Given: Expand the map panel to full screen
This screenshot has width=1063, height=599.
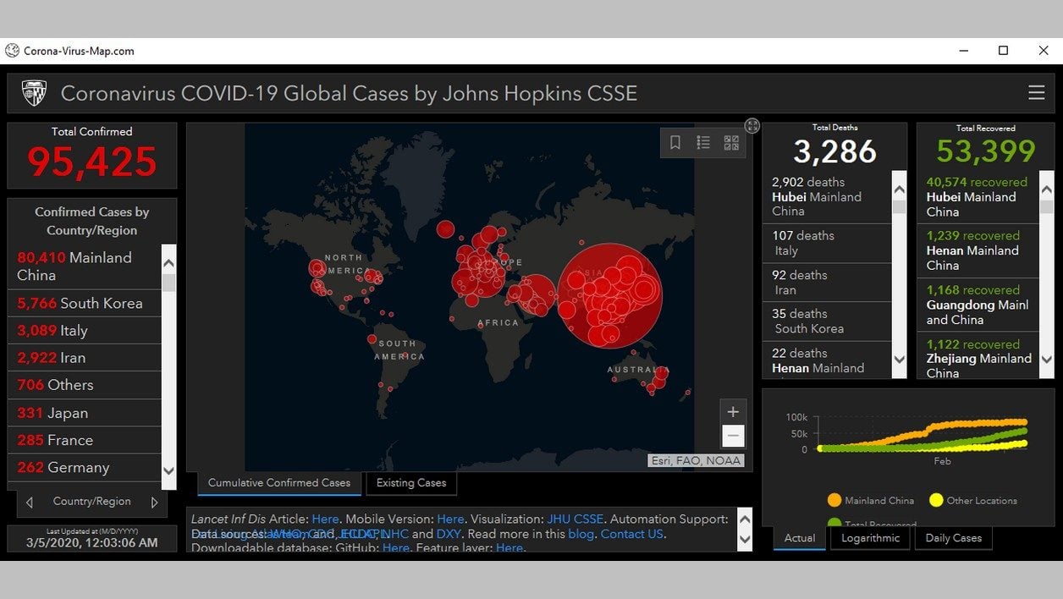Looking at the screenshot, I should coord(752,126).
